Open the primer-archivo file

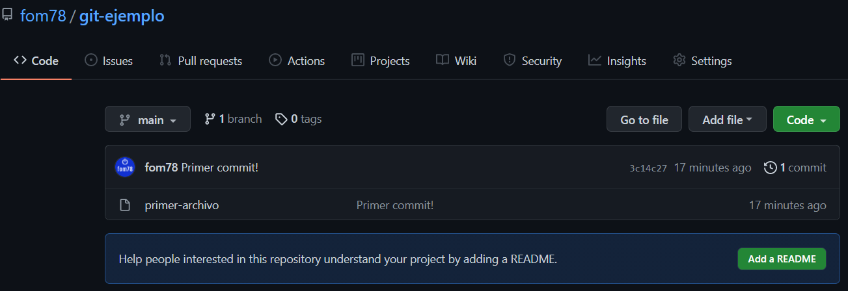tap(182, 205)
